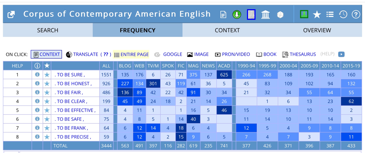
Task: Switch to the SEARCH tab
Action: pyautogui.click(x=48, y=30)
